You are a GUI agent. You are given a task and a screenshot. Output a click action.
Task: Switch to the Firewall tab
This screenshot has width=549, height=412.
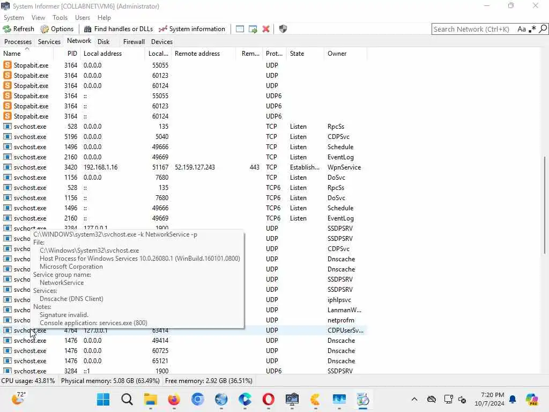click(x=133, y=42)
